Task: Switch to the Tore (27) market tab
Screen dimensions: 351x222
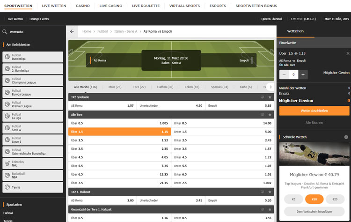Action: click(139, 87)
